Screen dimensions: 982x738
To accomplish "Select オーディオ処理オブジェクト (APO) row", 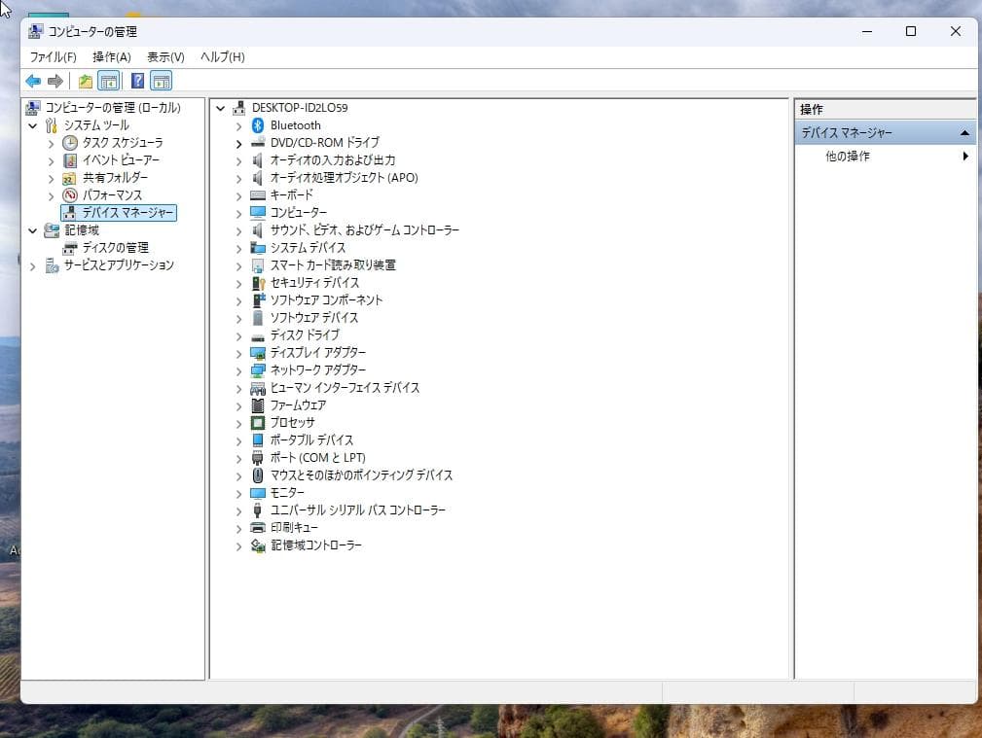I will click(344, 178).
